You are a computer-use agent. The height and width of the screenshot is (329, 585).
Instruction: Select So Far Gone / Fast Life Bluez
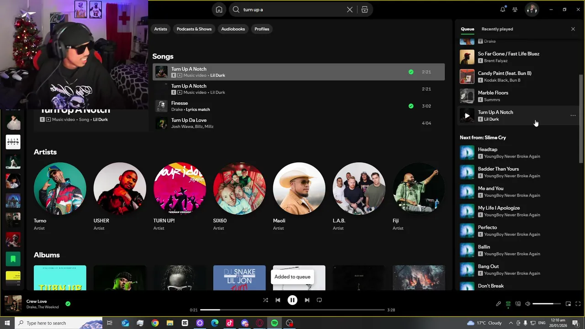coord(519,57)
